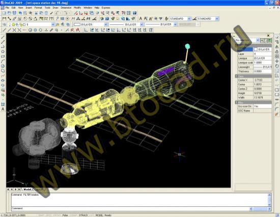280x217 pixels.
Task: Open the layer dropdown list
Action: pyautogui.click(x=53, y=24)
